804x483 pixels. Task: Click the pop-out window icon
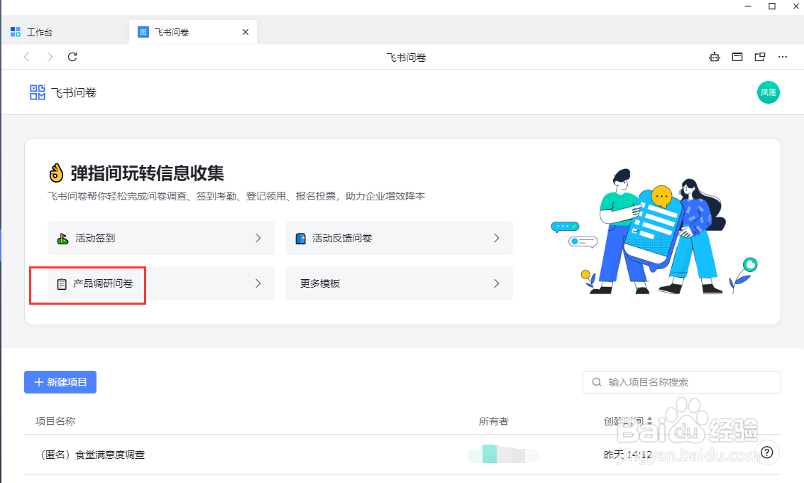point(760,57)
